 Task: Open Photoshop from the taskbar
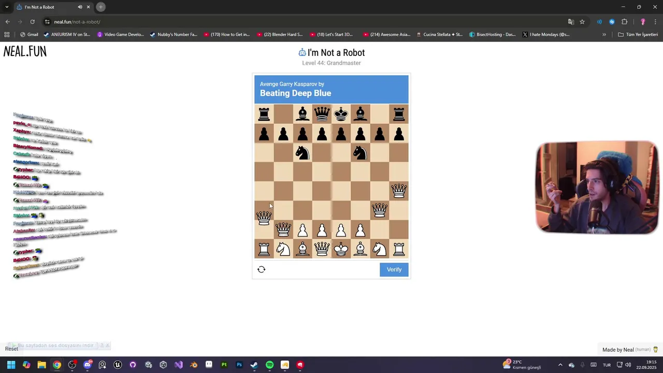tap(239, 365)
